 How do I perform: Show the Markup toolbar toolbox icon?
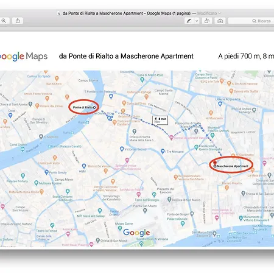coord(220,21)
